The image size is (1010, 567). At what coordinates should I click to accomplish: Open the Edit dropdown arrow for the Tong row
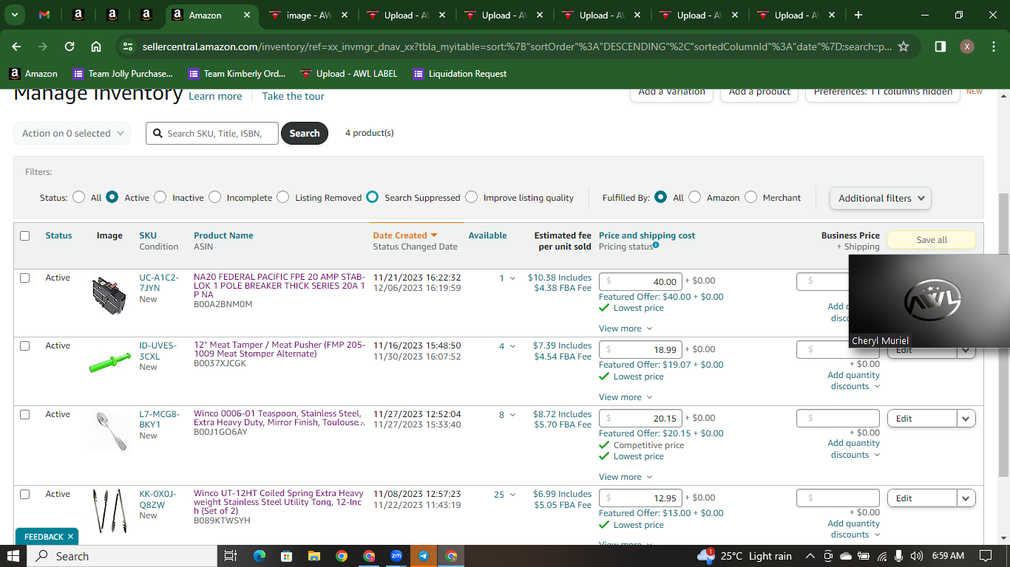(x=966, y=498)
